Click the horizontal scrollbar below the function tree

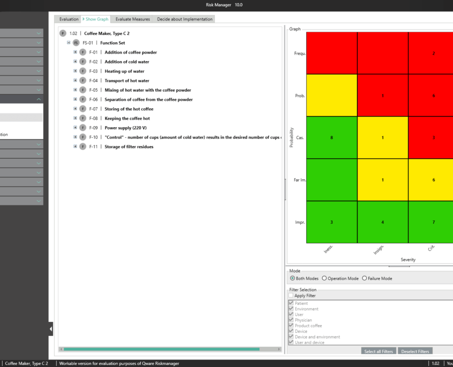(x=161, y=349)
